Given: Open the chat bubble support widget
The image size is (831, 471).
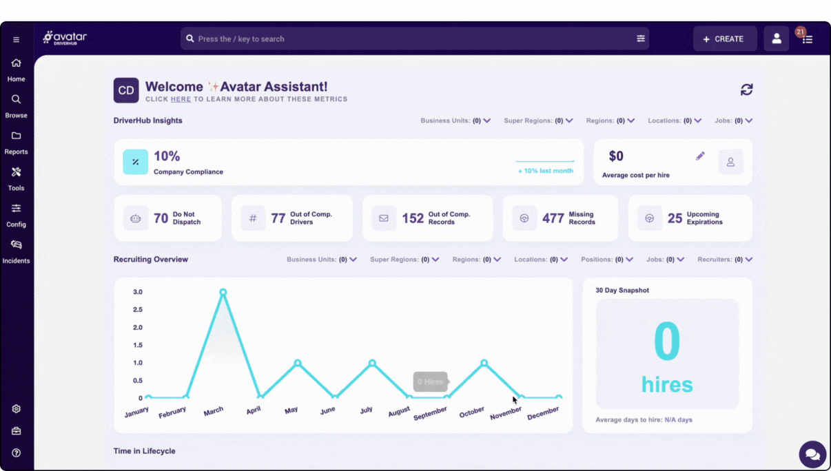Looking at the screenshot, I should pos(812,454).
